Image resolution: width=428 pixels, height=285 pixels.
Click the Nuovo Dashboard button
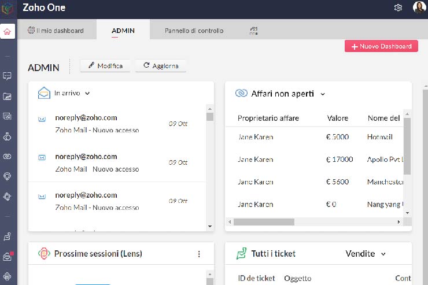click(381, 46)
